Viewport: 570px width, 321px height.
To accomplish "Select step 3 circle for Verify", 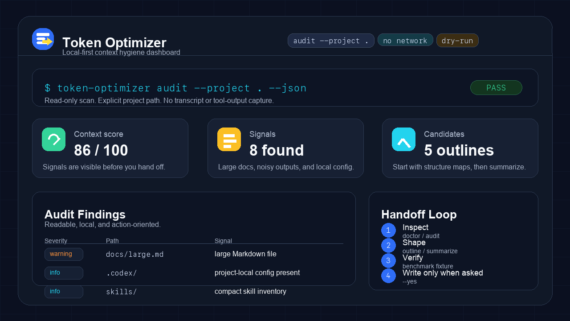I will pos(388,261).
